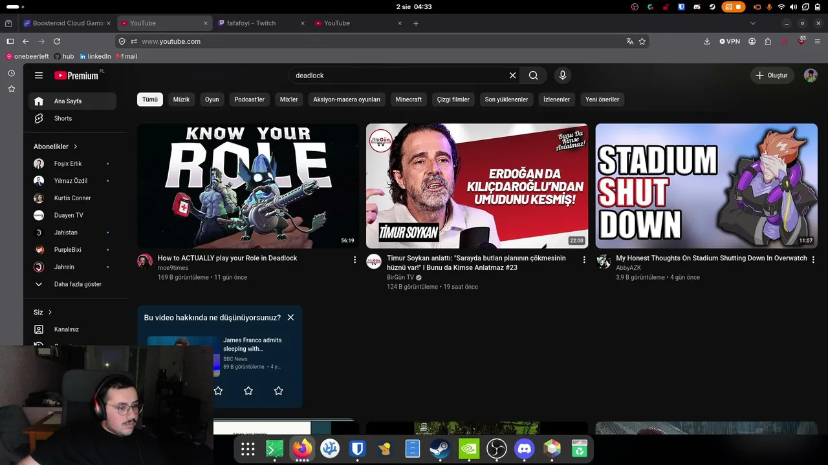
Task: Switch to the Boosteroid Cloud Gaming tab
Action: coord(68,23)
